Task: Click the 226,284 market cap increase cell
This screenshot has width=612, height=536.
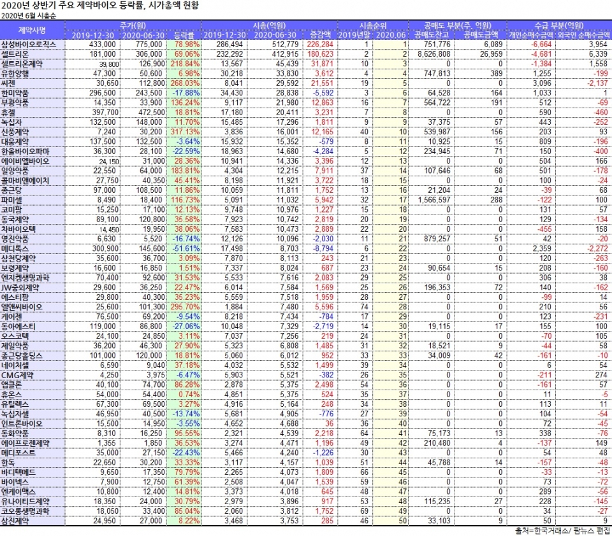Action: click(320, 44)
